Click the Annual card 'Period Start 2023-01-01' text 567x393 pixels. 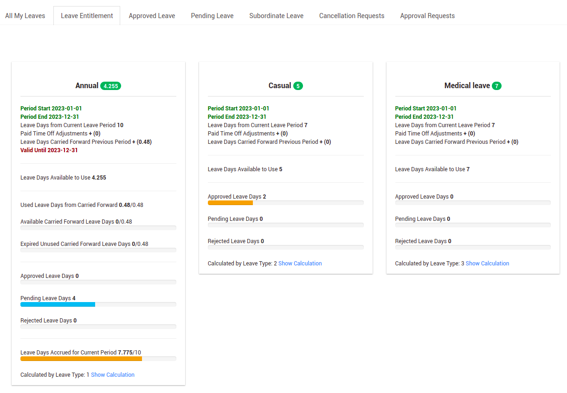point(51,109)
